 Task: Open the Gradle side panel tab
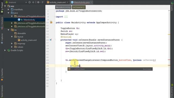click(172, 7)
